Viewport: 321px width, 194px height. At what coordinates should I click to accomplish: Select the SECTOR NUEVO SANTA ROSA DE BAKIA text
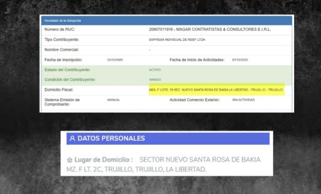click(200, 160)
